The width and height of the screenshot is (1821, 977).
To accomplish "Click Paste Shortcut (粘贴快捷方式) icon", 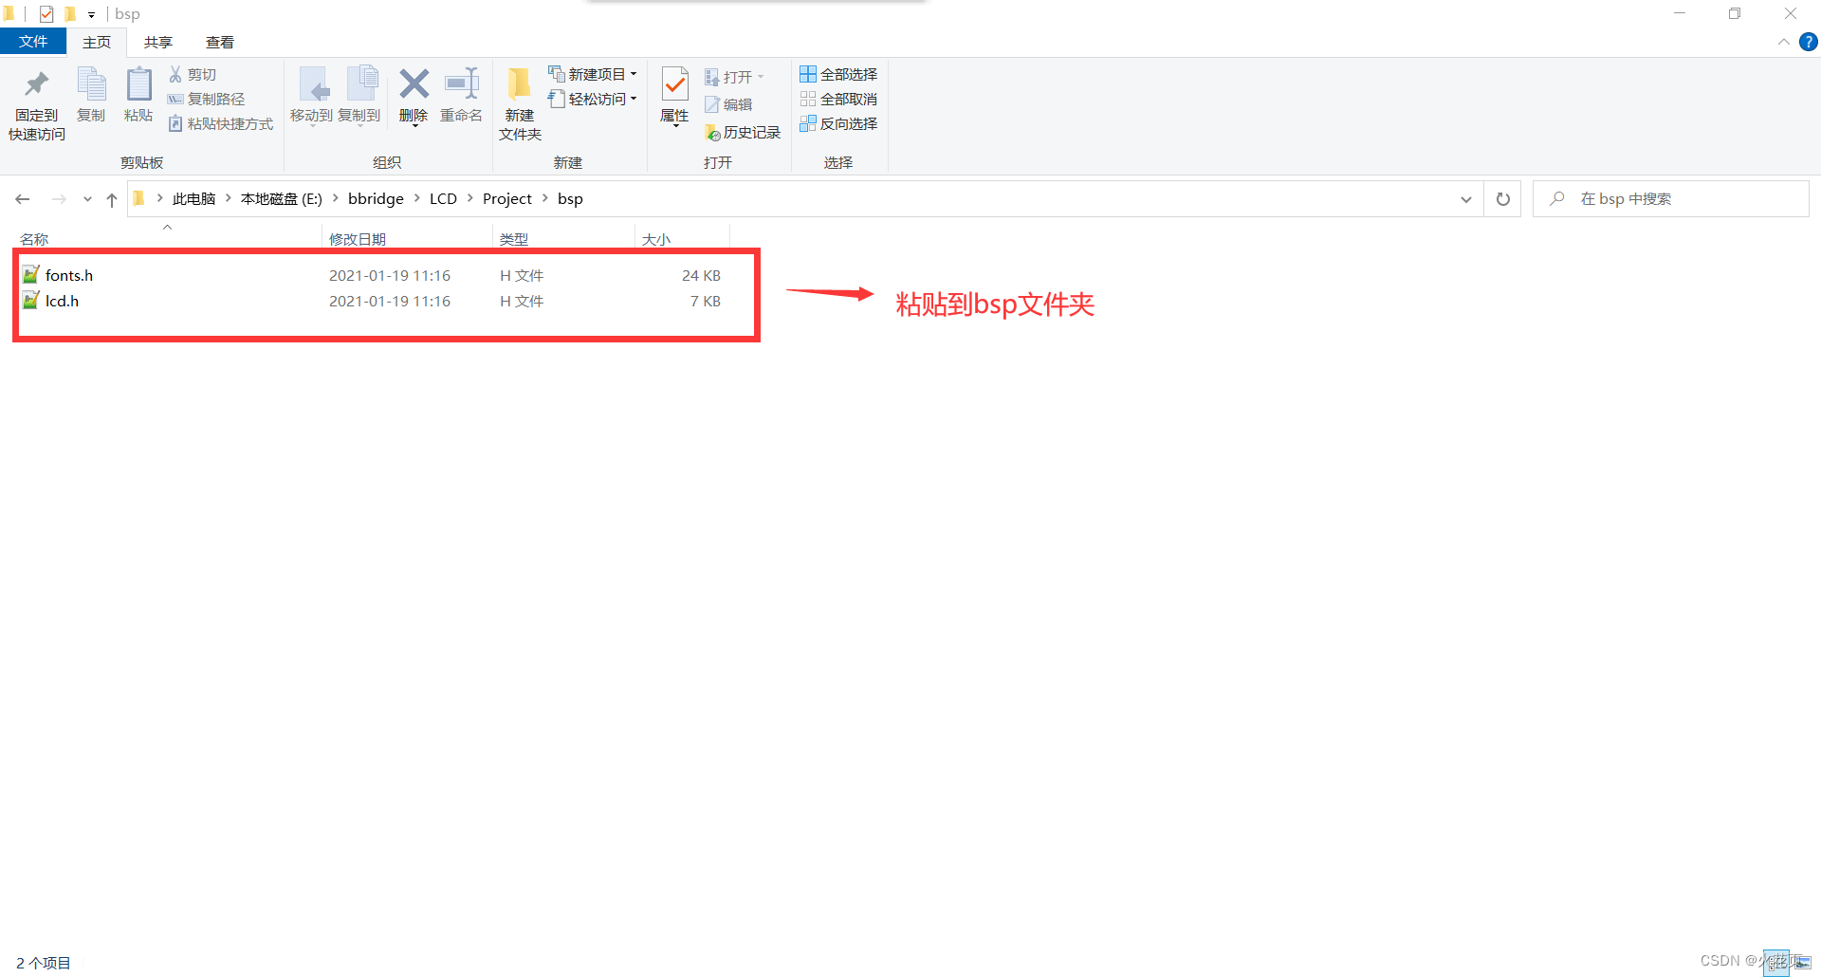I will pos(175,123).
